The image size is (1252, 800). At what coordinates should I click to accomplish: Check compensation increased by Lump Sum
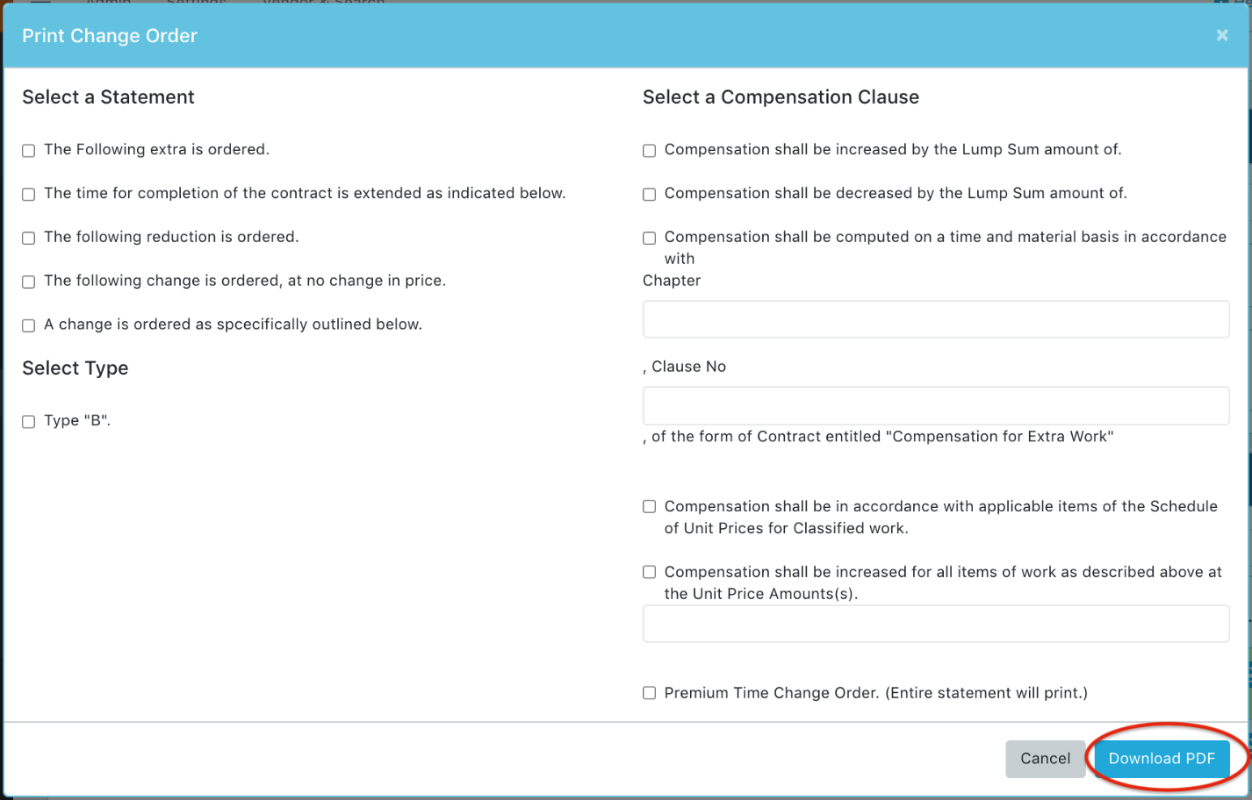tap(650, 151)
